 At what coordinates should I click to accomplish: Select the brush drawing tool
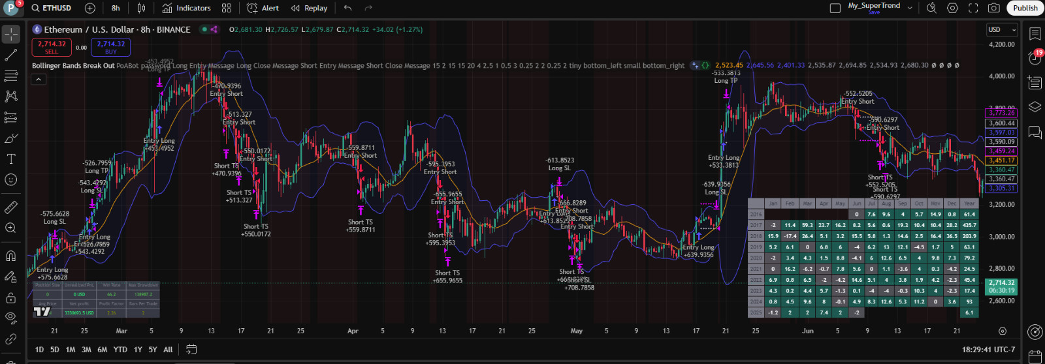[x=11, y=138]
